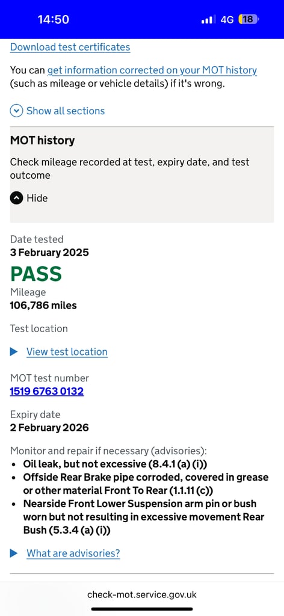Tap the 14:50 clock in status bar
The image size is (284, 616).
tap(53, 20)
